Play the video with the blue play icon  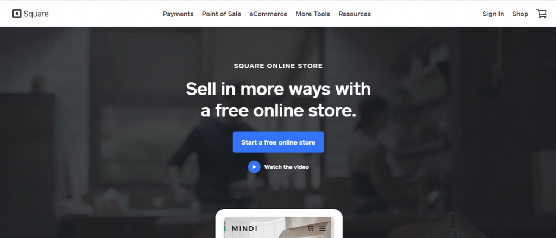pos(254,167)
